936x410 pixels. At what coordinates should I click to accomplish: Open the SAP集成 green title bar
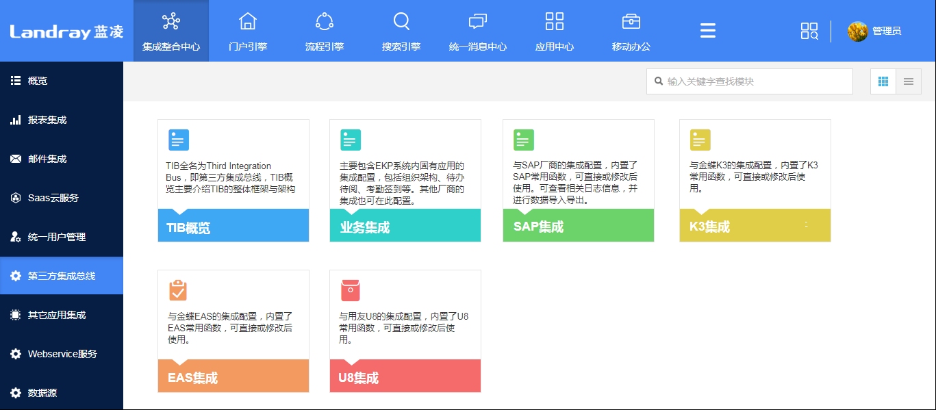(579, 225)
